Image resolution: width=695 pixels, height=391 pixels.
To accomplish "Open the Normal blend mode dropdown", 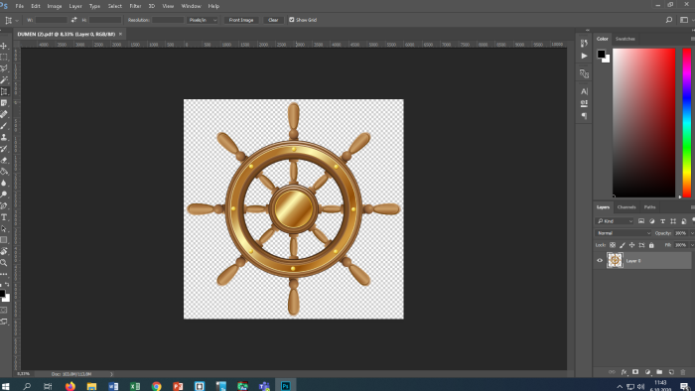I will point(624,233).
